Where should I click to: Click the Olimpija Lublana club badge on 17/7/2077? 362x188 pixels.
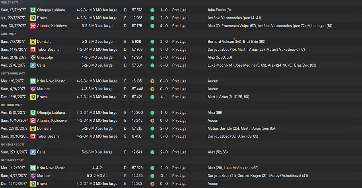(33, 10)
